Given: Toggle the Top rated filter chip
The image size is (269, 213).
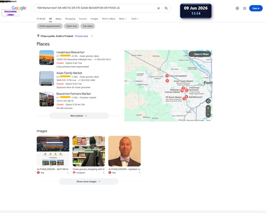Looking at the screenshot, I should tap(88, 26).
